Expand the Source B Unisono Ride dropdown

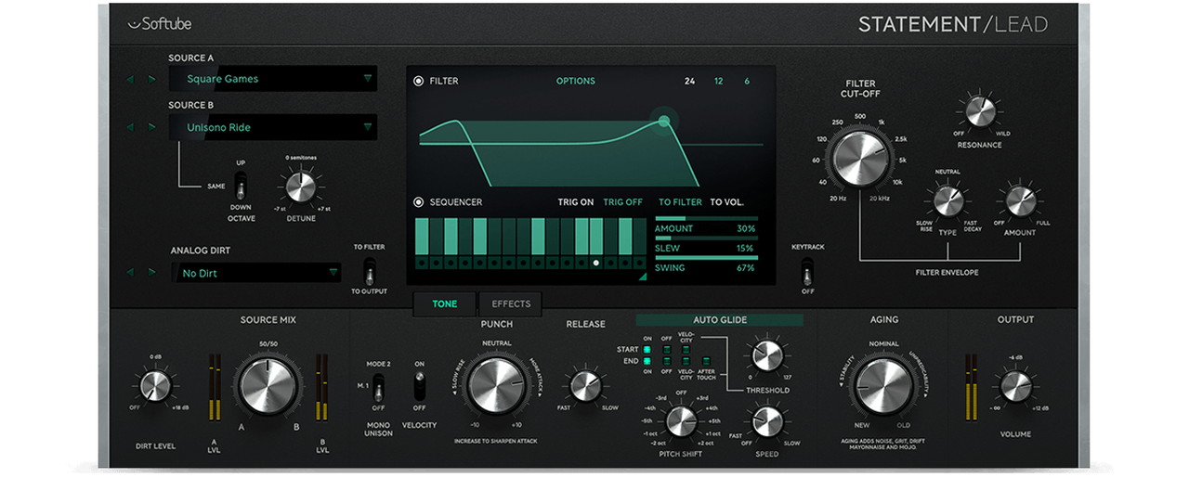pyautogui.click(x=273, y=127)
